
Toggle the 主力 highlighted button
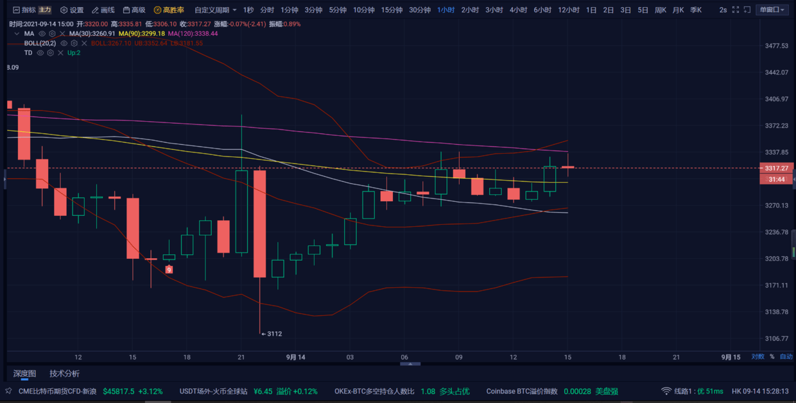[44, 10]
